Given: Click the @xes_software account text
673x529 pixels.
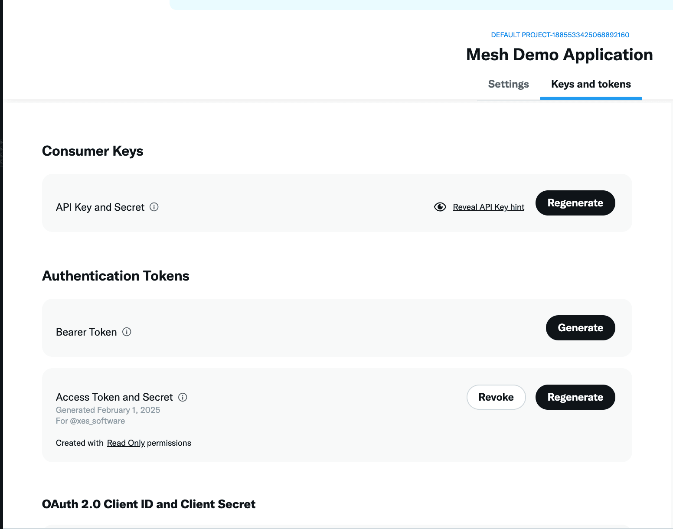Looking at the screenshot, I should 97,421.
